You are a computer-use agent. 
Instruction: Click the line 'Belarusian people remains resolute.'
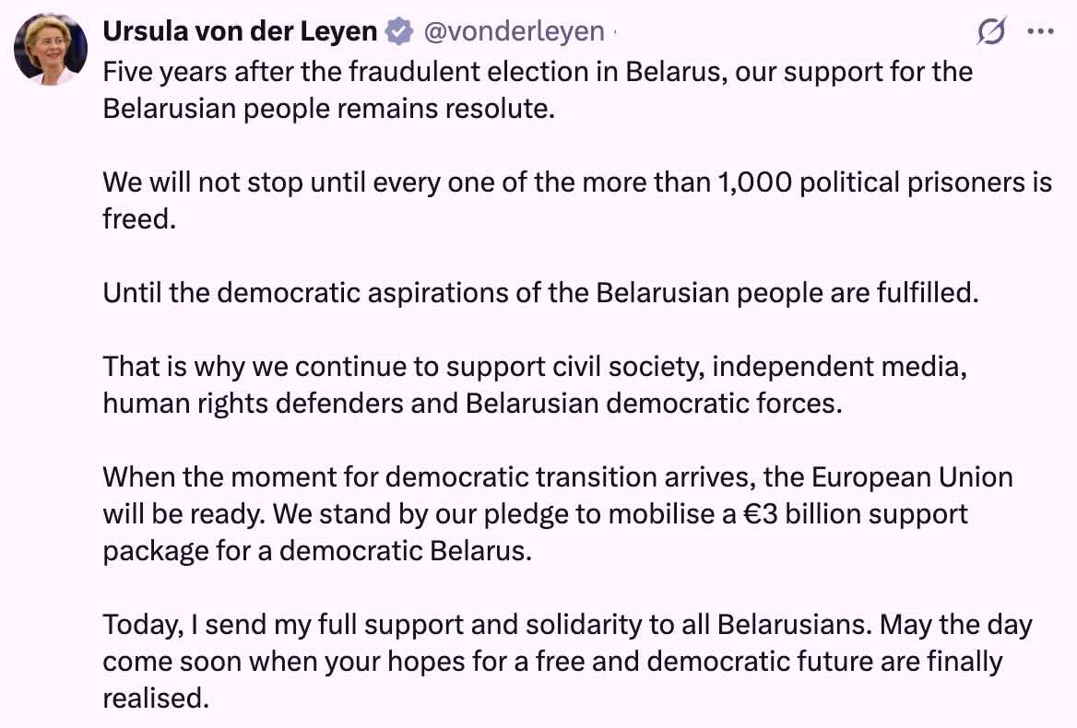click(329, 109)
